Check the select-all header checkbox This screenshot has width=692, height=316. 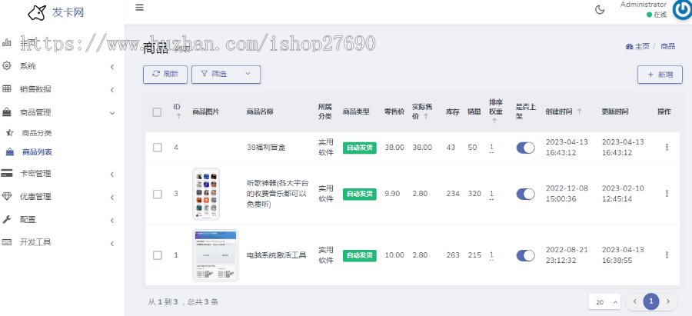[x=157, y=112]
